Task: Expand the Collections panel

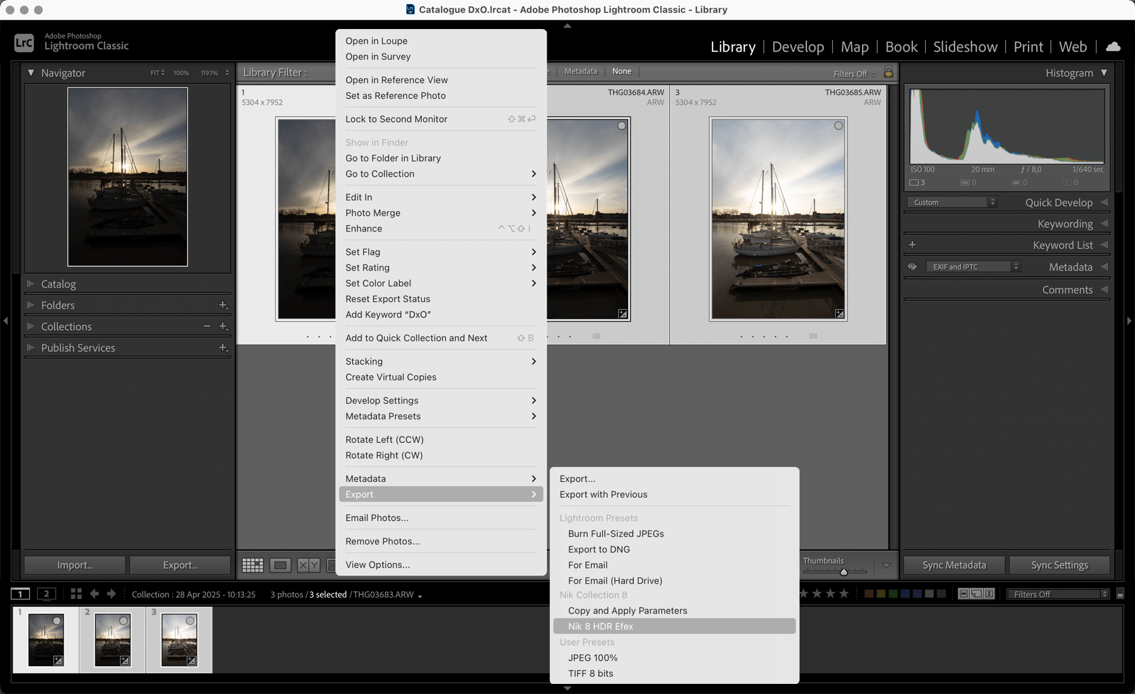Action: pos(30,326)
